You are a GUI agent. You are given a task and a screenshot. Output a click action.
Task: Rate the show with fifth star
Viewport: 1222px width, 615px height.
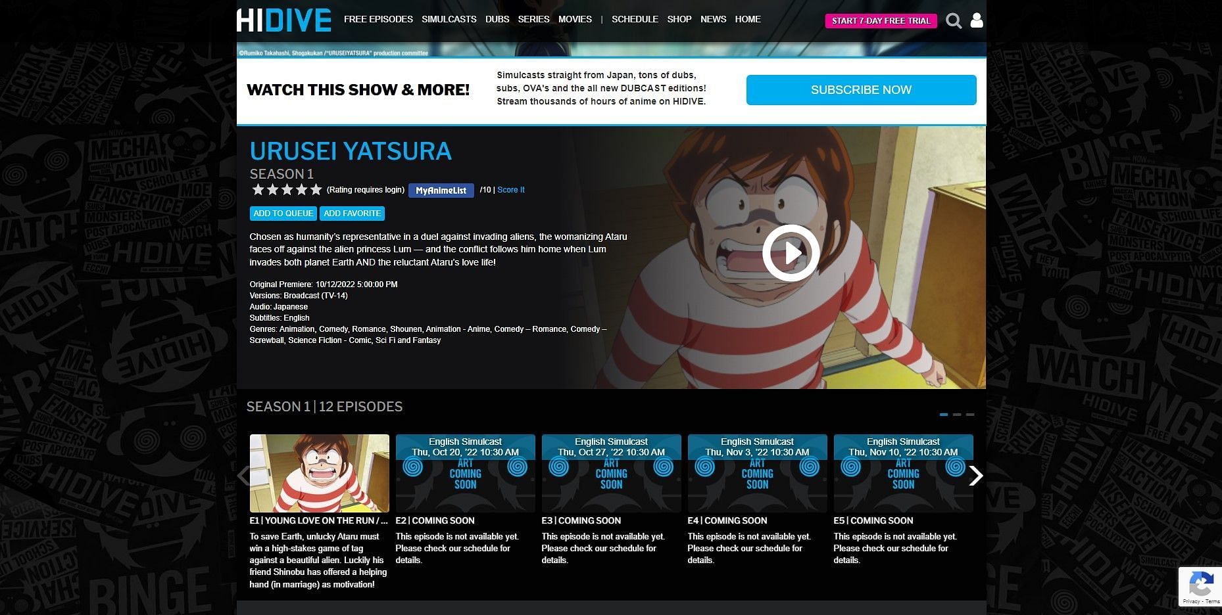316,190
